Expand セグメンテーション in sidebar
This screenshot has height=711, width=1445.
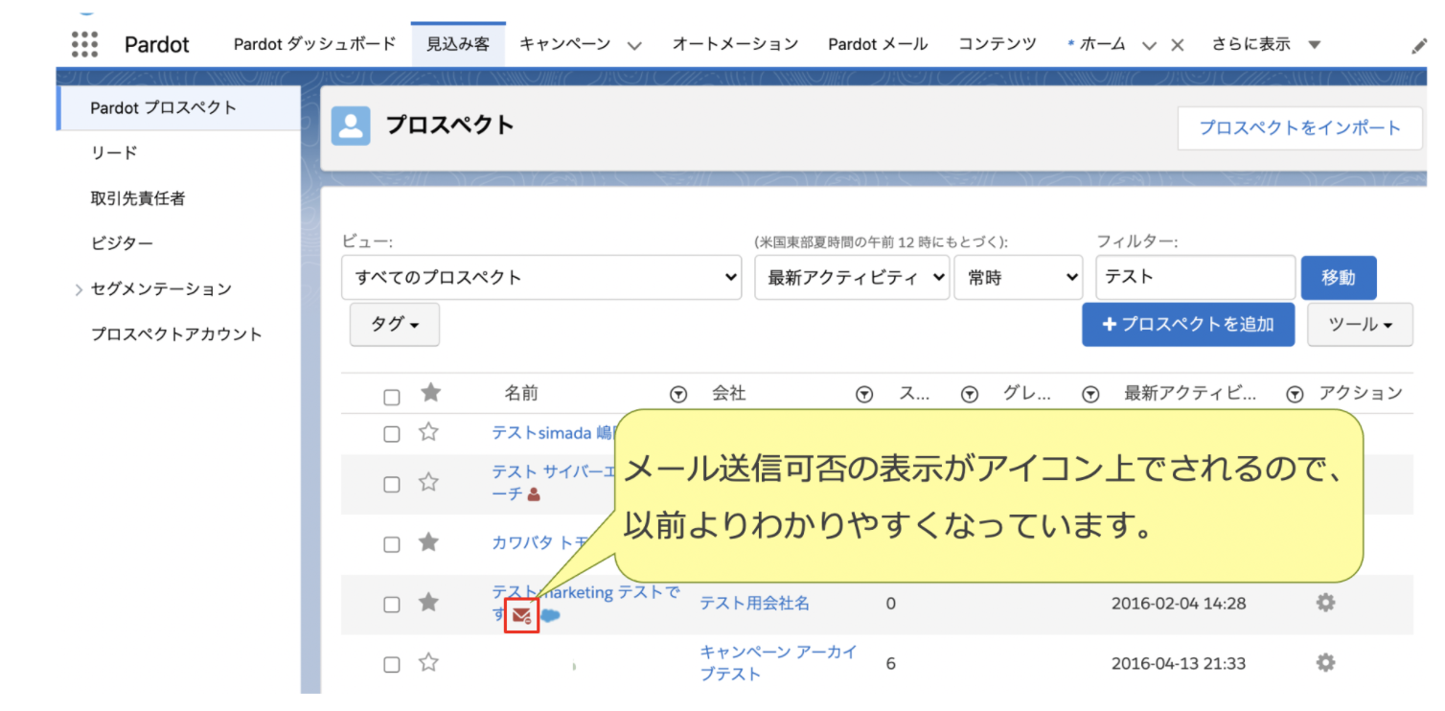(x=79, y=289)
